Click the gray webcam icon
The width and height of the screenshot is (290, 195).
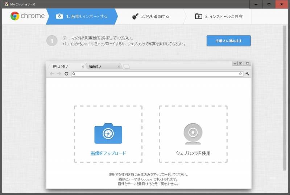tap(193, 134)
